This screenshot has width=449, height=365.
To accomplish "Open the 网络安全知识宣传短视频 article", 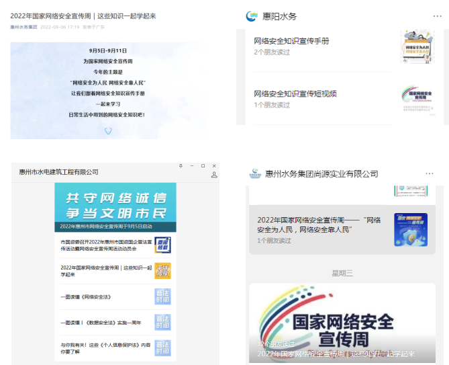I will coord(295,93).
